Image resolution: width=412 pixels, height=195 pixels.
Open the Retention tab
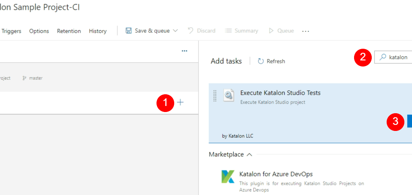tap(69, 31)
